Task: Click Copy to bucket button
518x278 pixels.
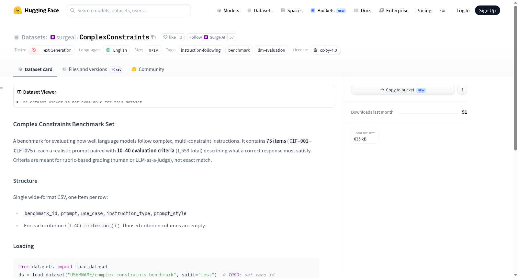Action: tap(403, 90)
